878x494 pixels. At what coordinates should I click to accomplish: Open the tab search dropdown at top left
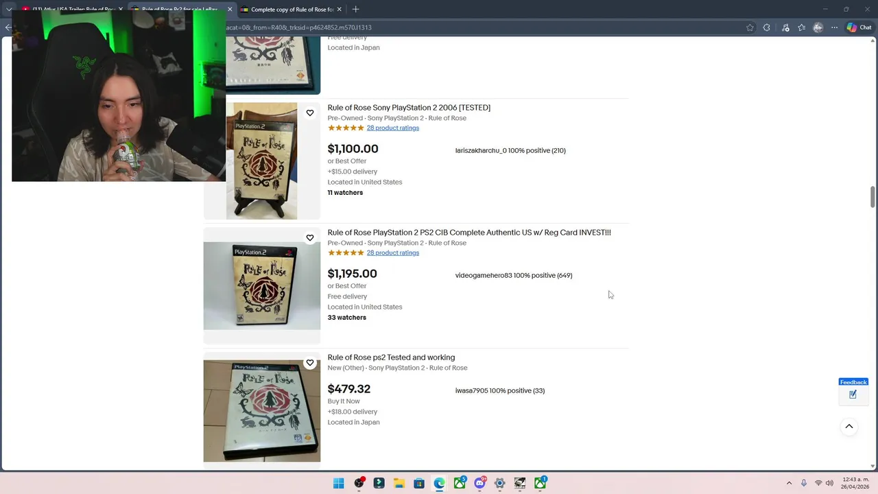9,10
